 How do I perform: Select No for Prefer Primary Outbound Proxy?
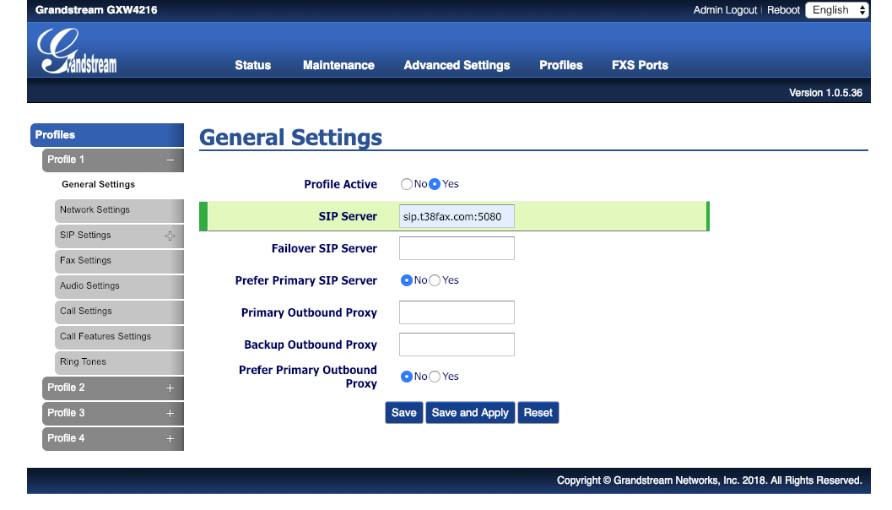click(406, 377)
